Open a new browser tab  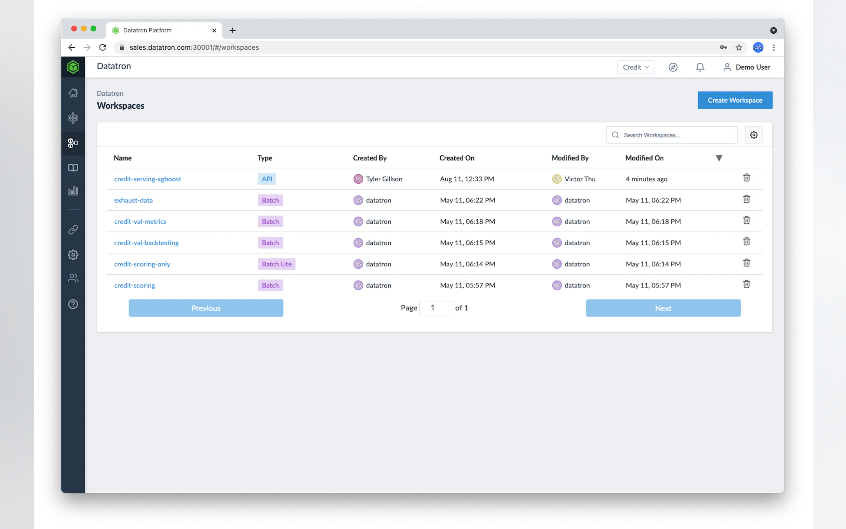(232, 30)
